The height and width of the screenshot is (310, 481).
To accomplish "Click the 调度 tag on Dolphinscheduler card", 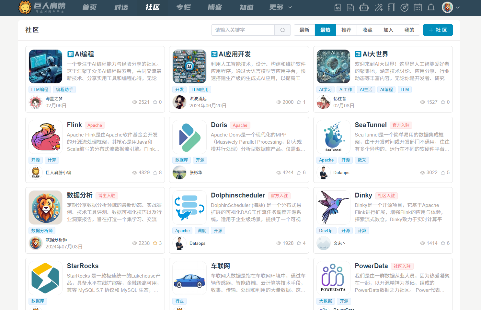I will (202, 231).
